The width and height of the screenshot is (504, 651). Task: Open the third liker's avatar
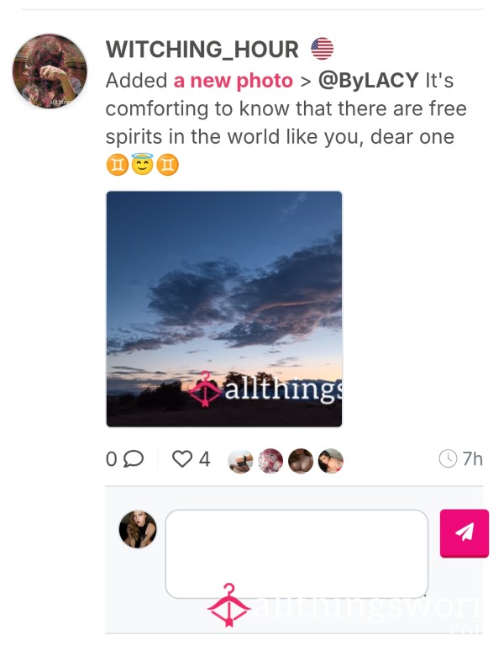[x=301, y=461]
